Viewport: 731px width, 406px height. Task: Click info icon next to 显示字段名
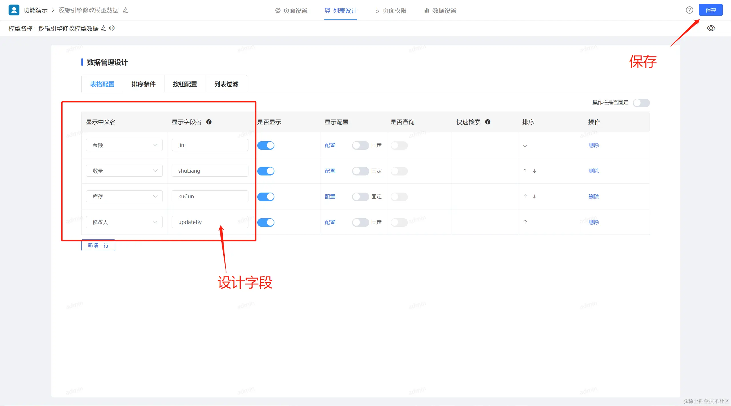(209, 122)
